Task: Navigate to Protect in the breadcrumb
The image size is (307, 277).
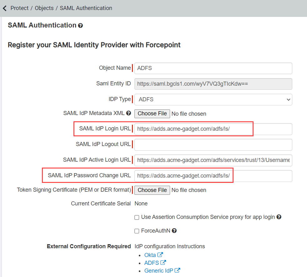Action: tap(19, 8)
